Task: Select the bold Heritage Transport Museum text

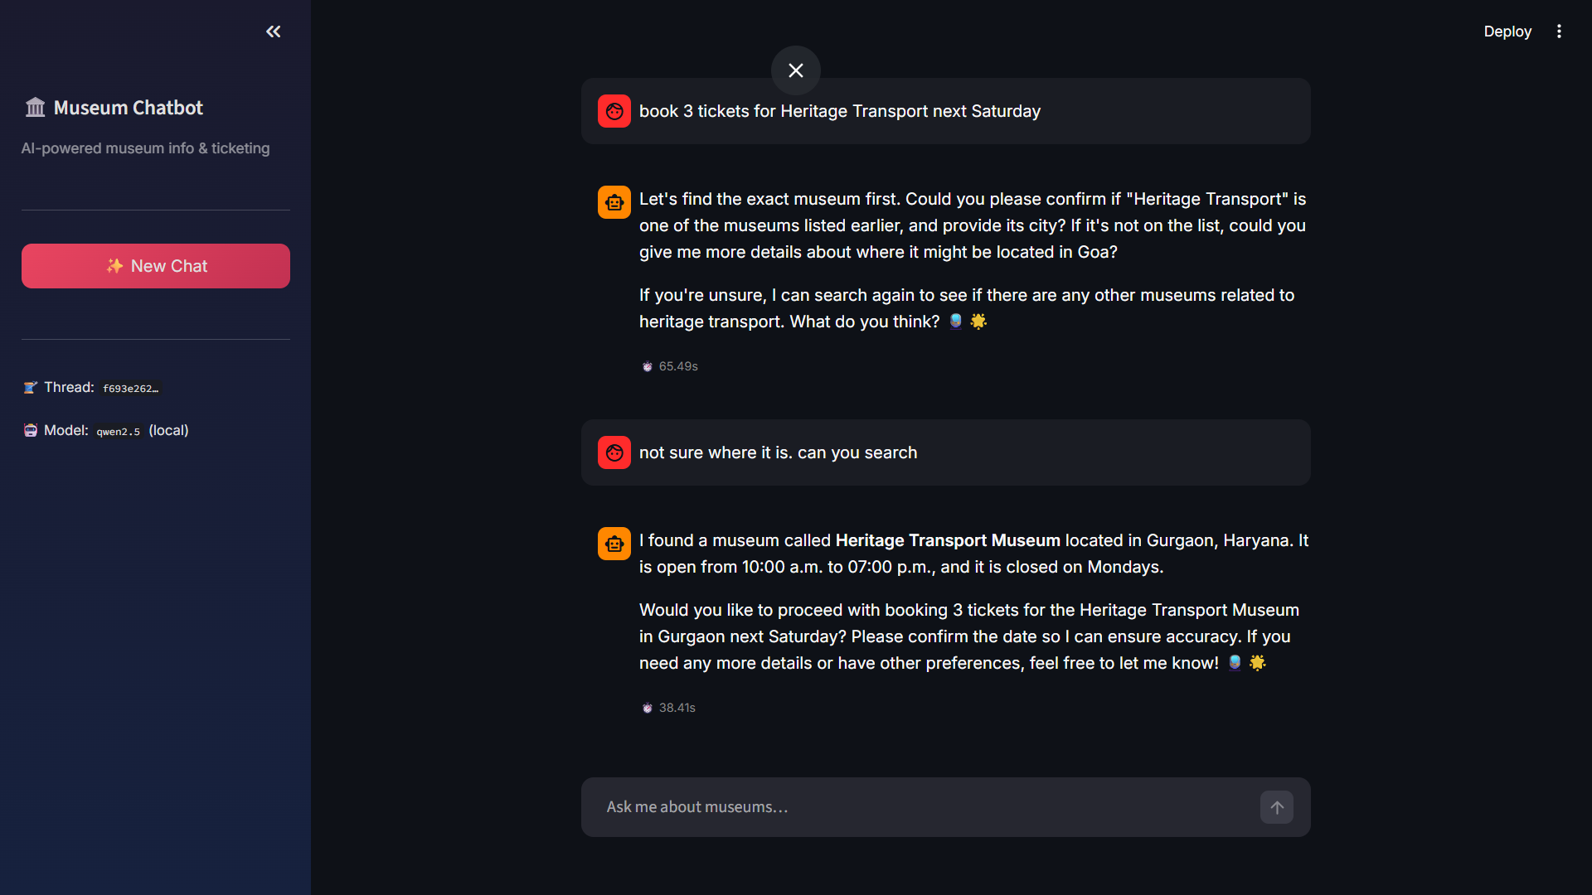Action: click(948, 540)
